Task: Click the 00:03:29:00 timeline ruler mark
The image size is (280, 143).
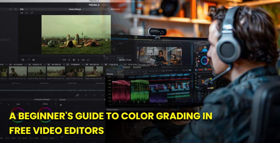Action: (72, 83)
